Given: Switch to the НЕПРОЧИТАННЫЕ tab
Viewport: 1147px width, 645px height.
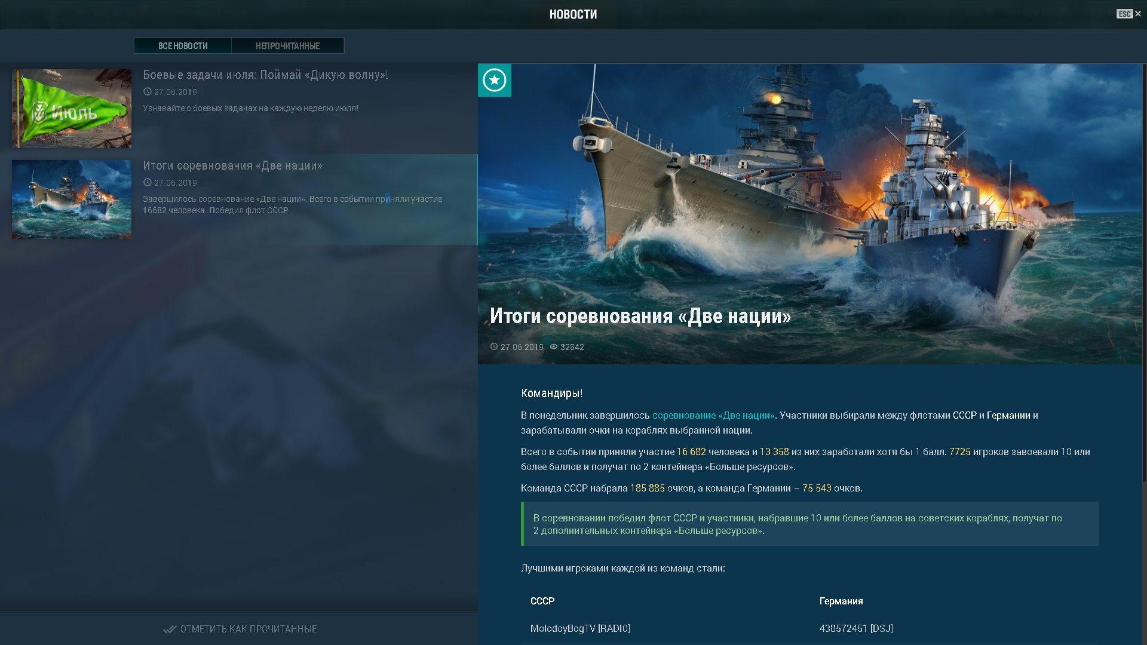Looking at the screenshot, I should pos(287,46).
